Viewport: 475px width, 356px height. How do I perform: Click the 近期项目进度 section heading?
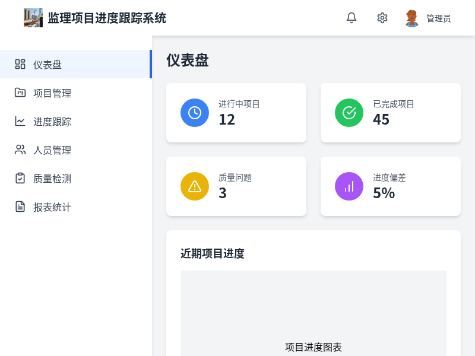pyautogui.click(x=213, y=253)
